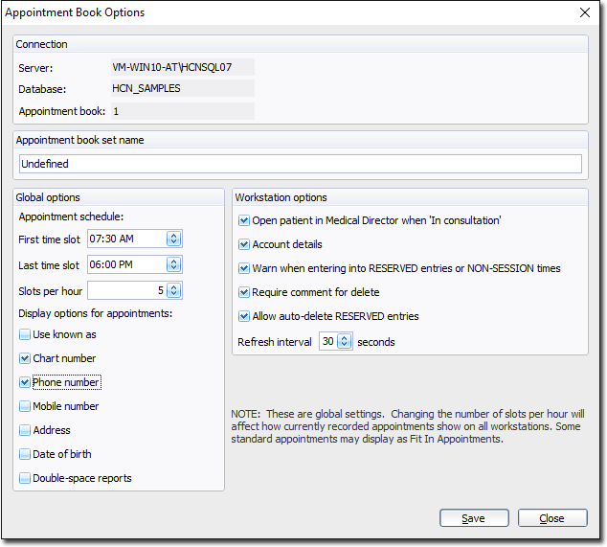Uncheck the Chart number option
The image size is (607, 547).
click(25, 358)
